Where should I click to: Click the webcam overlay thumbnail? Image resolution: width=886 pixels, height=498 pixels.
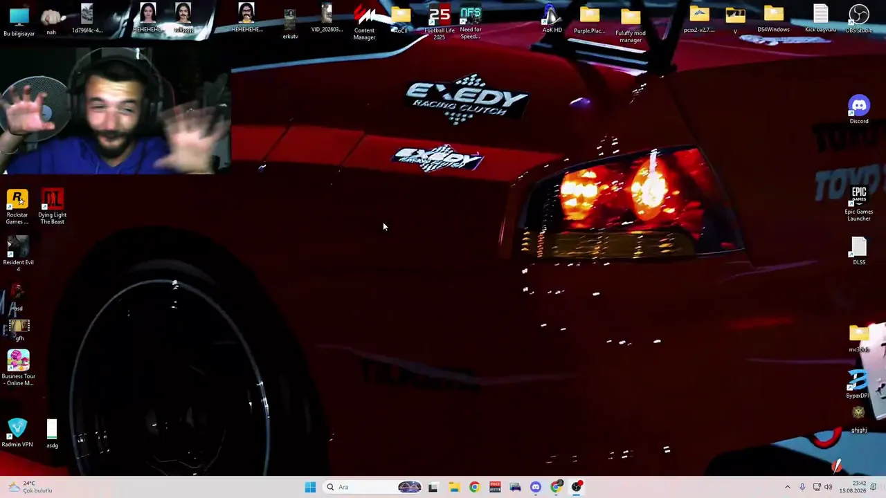(x=116, y=111)
